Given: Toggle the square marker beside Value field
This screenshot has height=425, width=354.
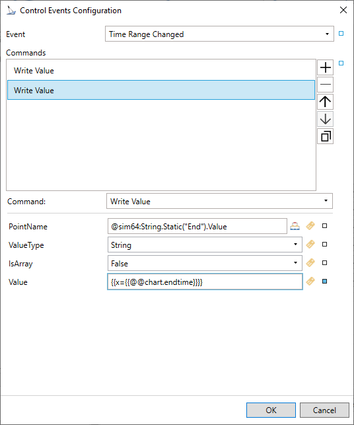Looking at the screenshot, I should pyautogui.click(x=324, y=282).
